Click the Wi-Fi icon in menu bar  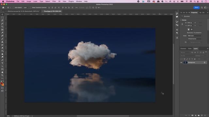pyautogui.click(x=186, y=1)
